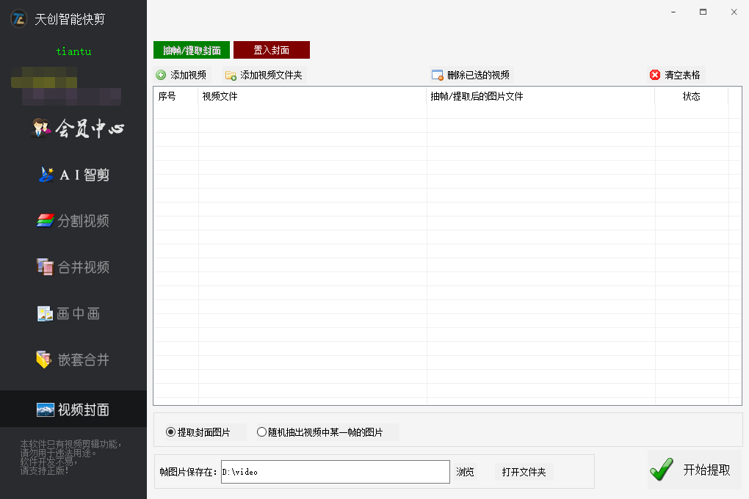
Task: Open the AI智剪 sidebar item
Action: [73, 175]
